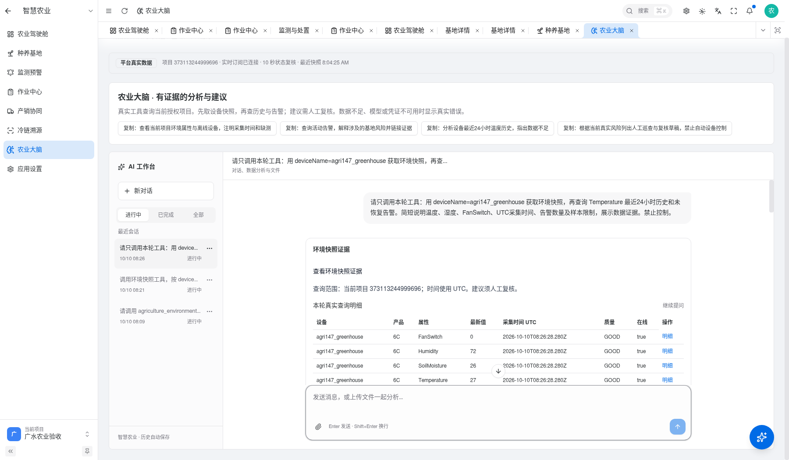The height and width of the screenshot is (460, 789).
Task: Open more options for agriculture_environment conversation
Action: click(x=210, y=311)
